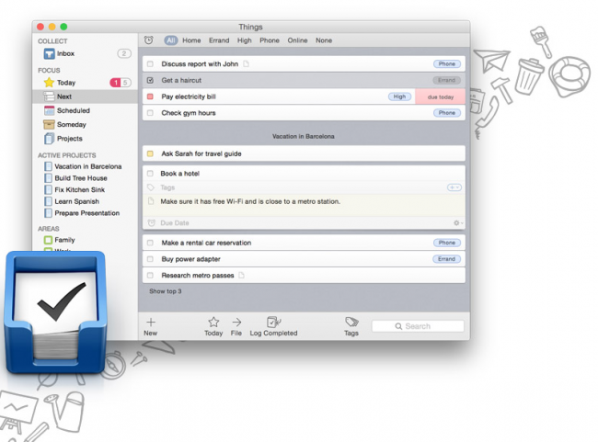Select the Next list icon
This screenshot has width=598, height=442.
[x=49, y=96]
